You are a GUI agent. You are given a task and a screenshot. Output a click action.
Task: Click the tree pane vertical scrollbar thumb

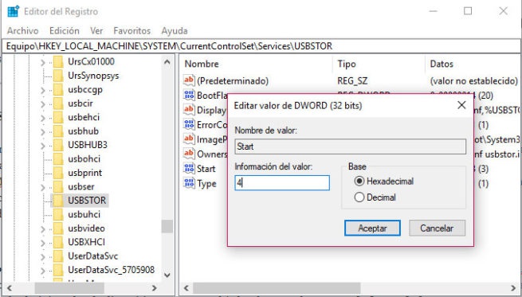(167, 226)
